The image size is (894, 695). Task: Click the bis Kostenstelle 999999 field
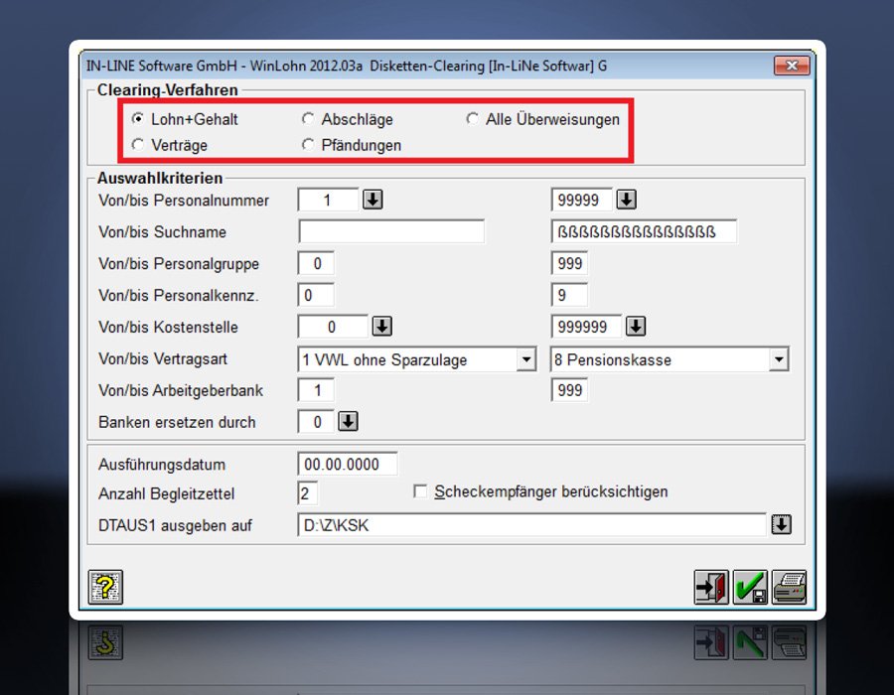click(586, 327)
